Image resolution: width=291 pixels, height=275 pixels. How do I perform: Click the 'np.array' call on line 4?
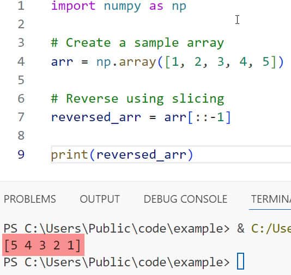pos(126,62)
